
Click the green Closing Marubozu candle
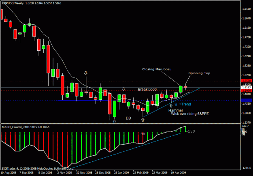tap(181, 89)
